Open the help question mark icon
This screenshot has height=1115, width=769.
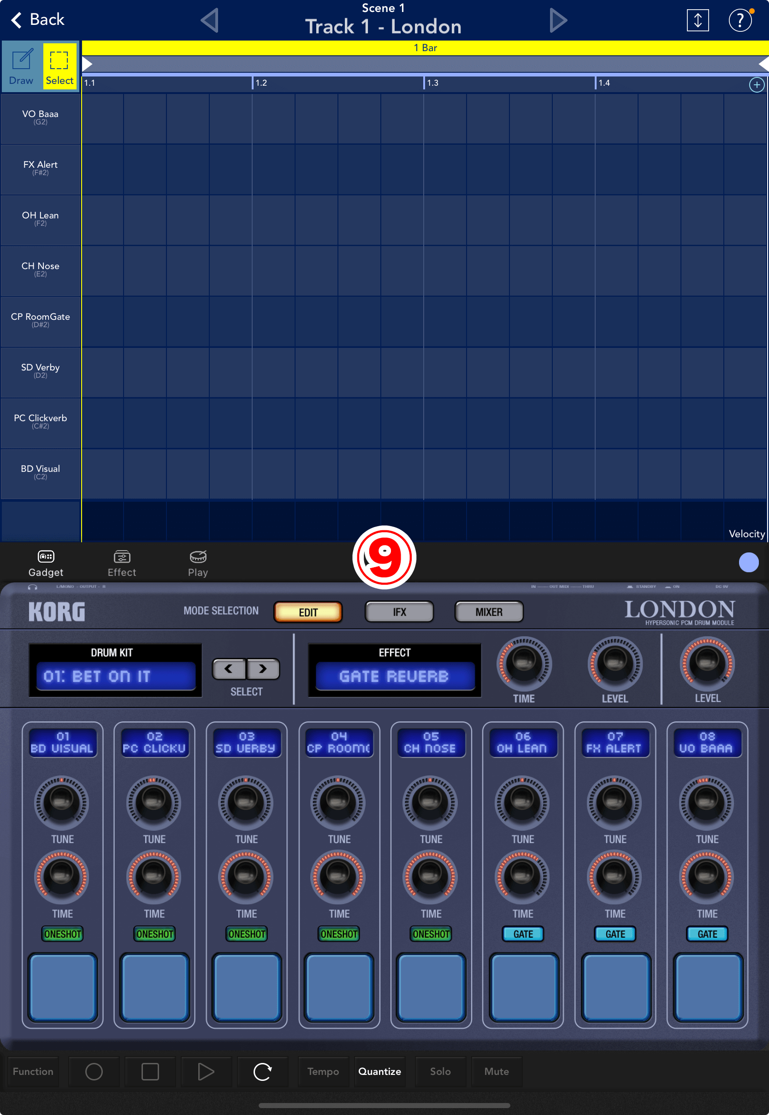[740, 20]
